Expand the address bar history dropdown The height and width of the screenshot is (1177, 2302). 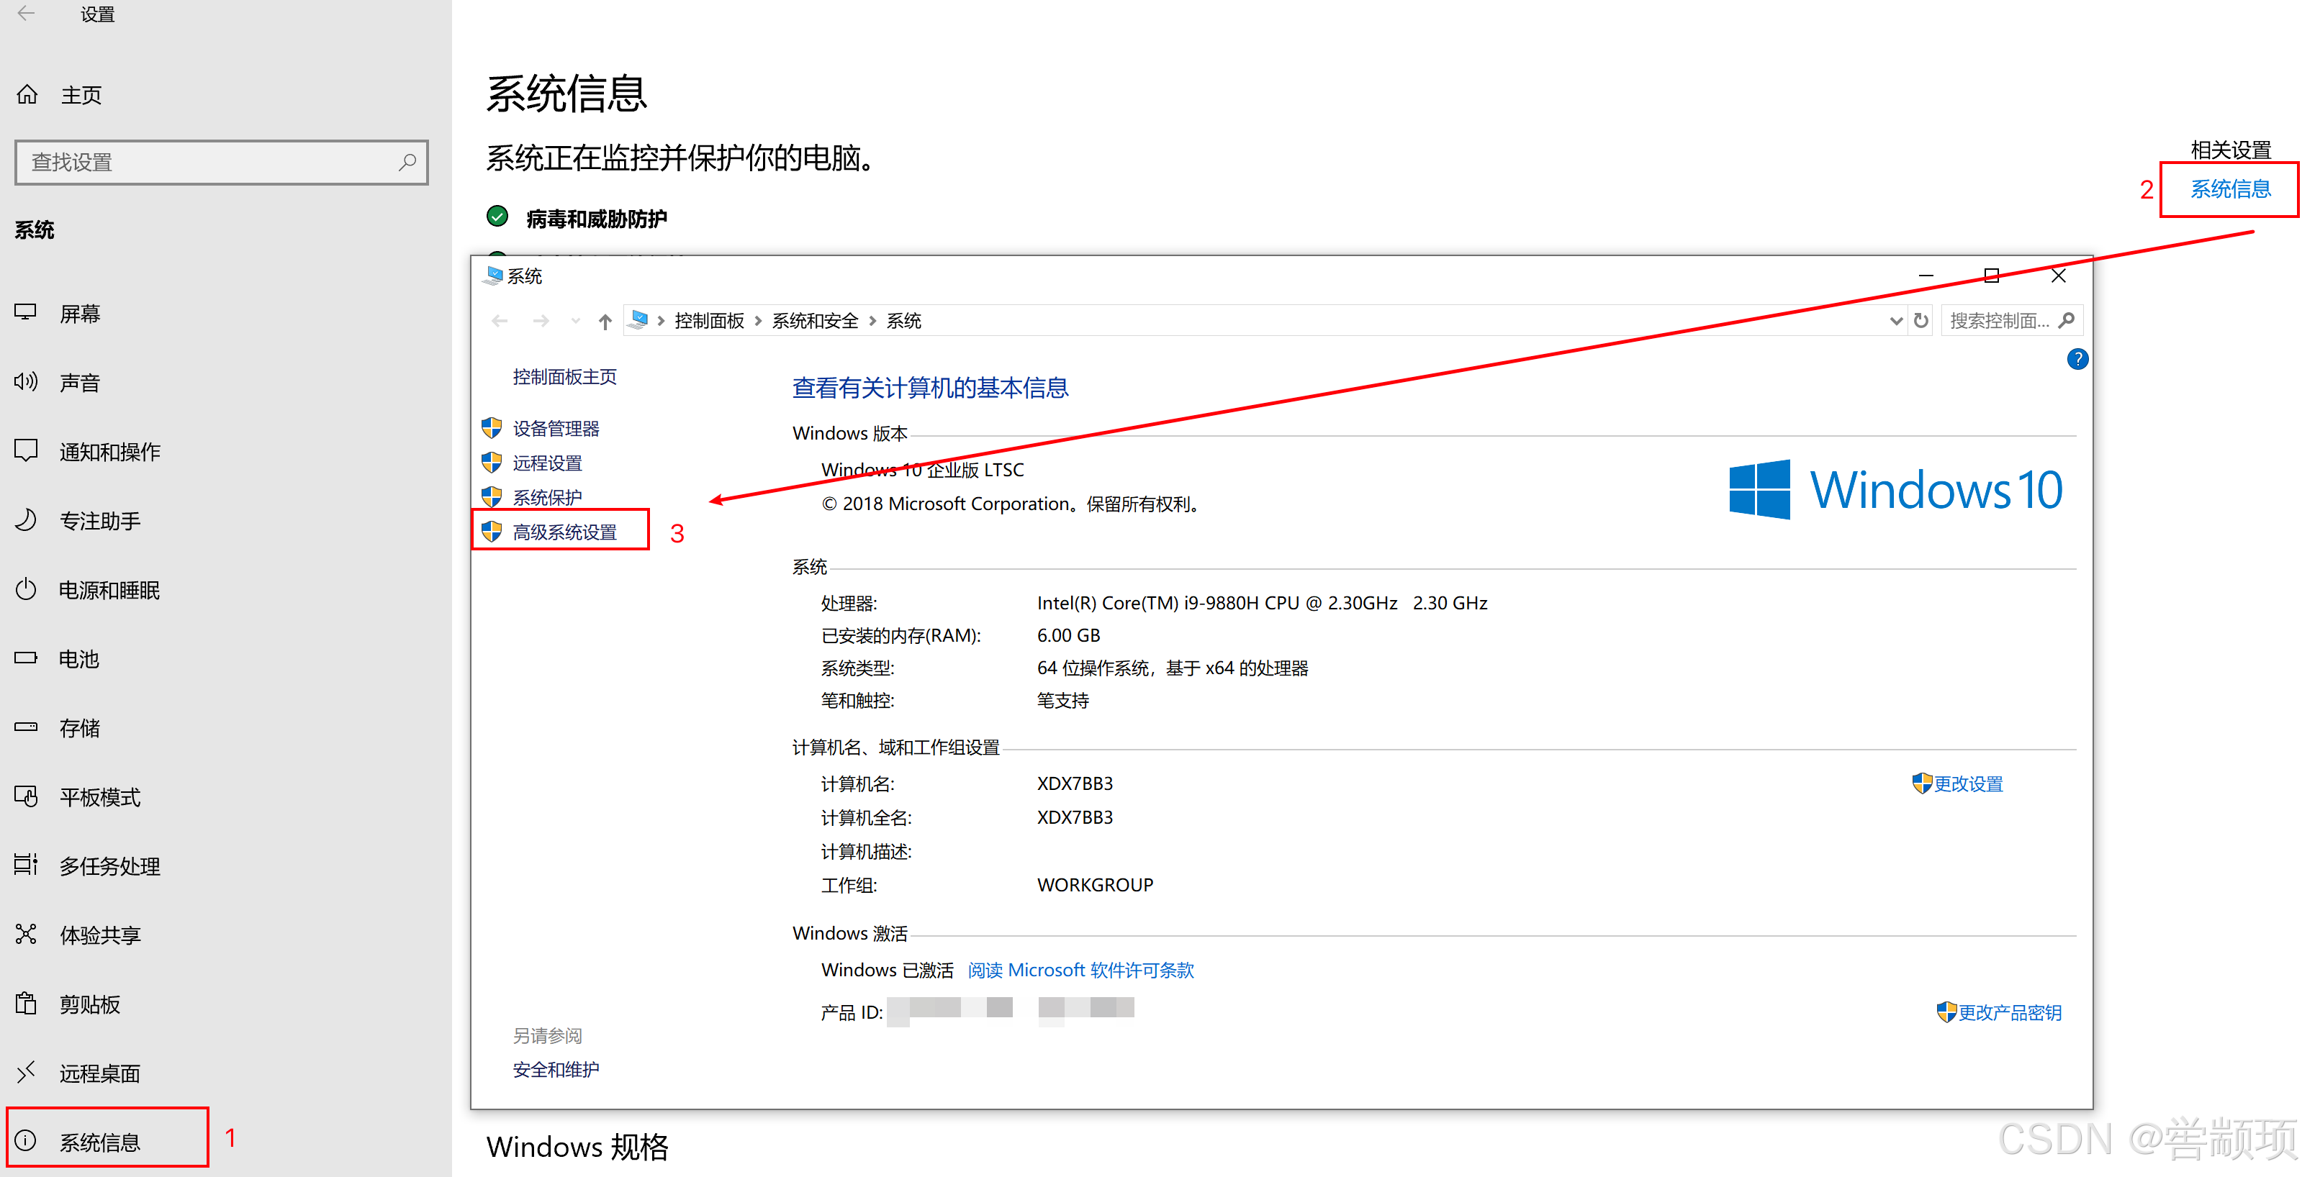[1895, 322]
